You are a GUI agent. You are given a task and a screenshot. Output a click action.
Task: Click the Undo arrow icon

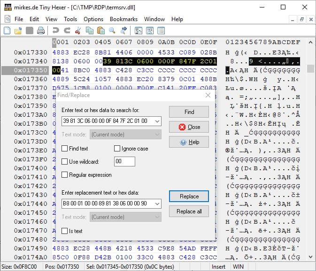pos(55,30)
